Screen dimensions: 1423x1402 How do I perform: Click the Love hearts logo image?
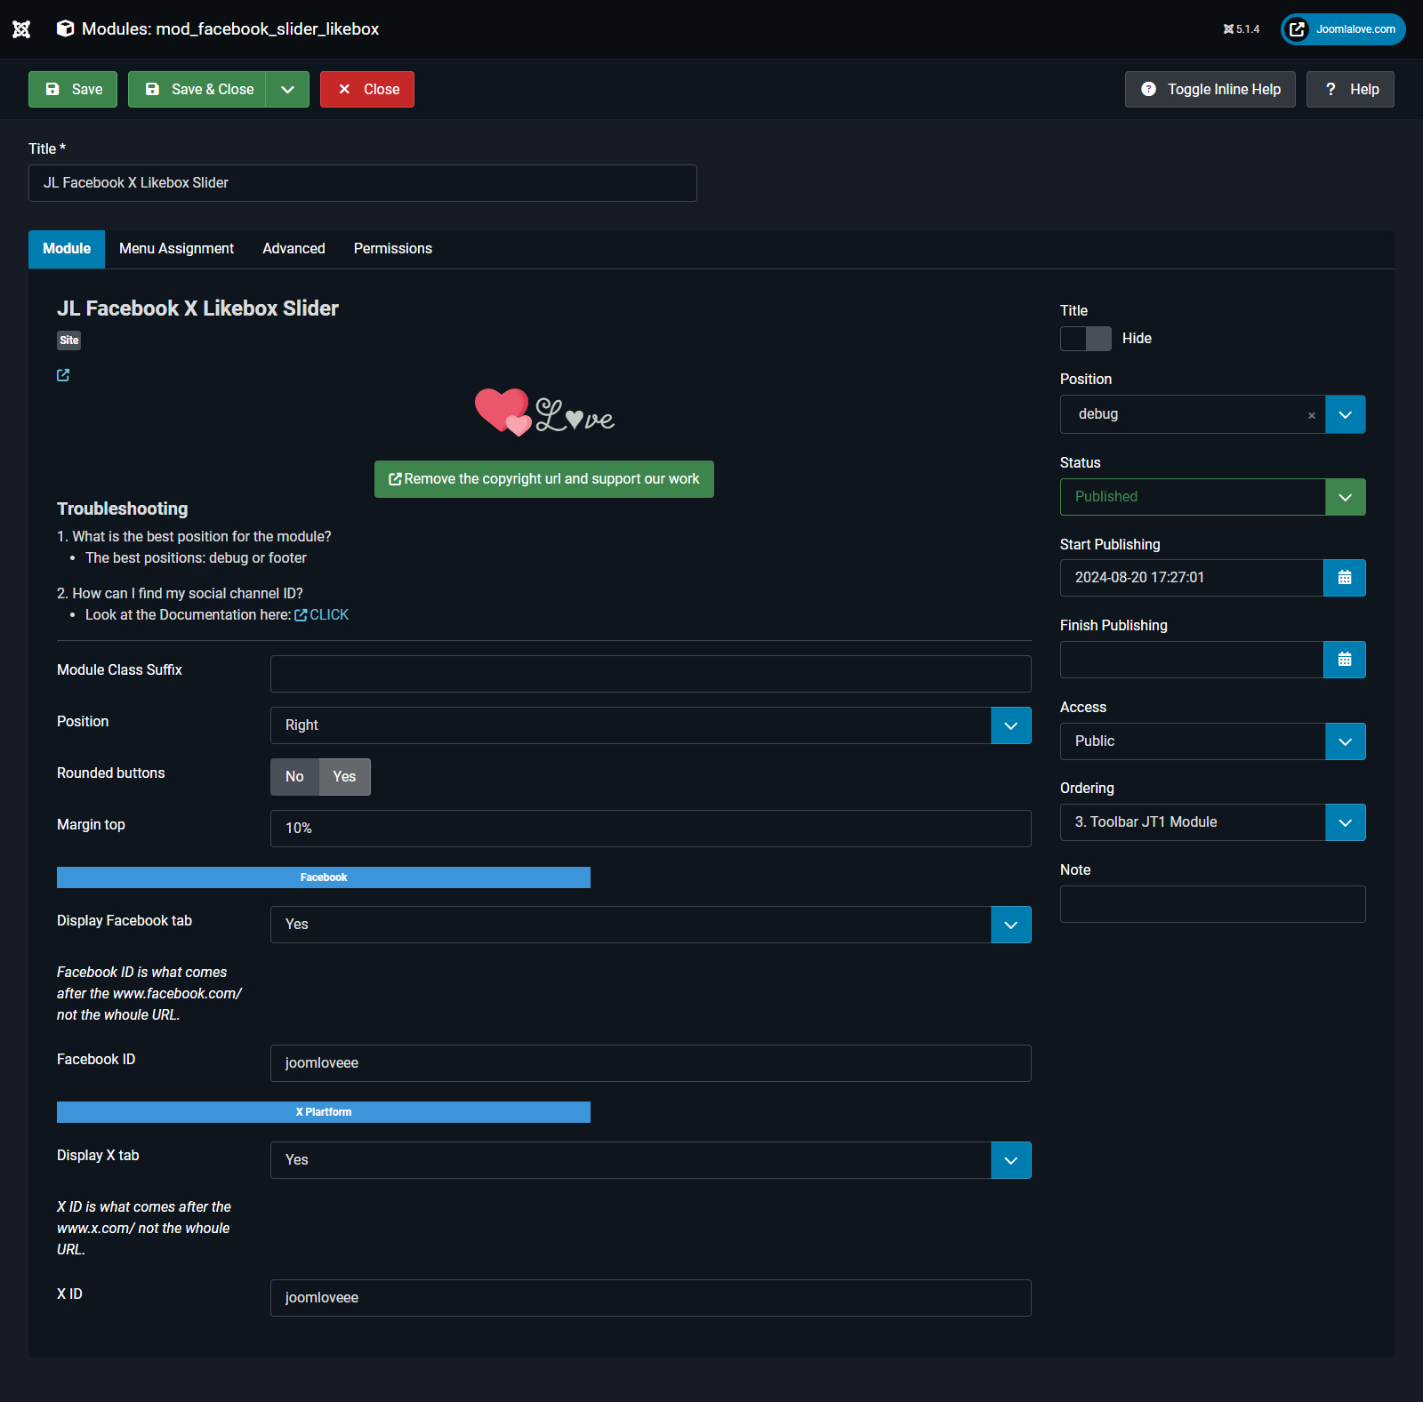tap(543, 413)
